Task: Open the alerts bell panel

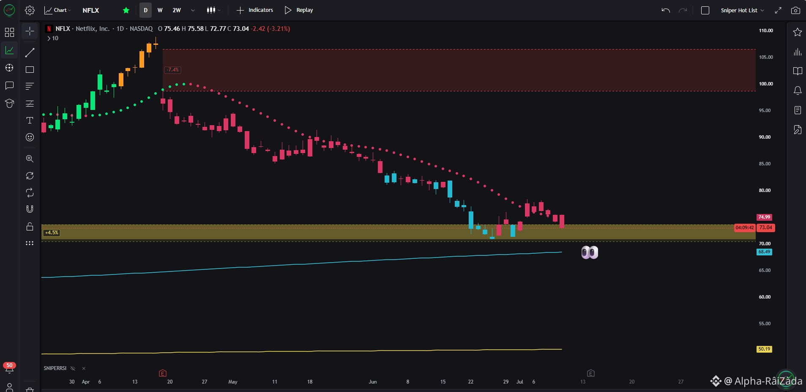Action: point(798,90)
